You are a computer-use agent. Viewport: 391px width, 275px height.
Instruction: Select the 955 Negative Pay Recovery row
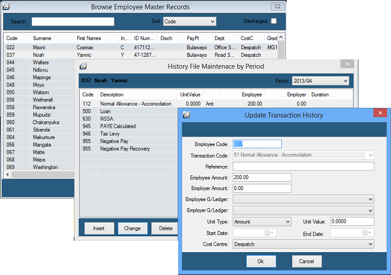(x=129, y=148)
